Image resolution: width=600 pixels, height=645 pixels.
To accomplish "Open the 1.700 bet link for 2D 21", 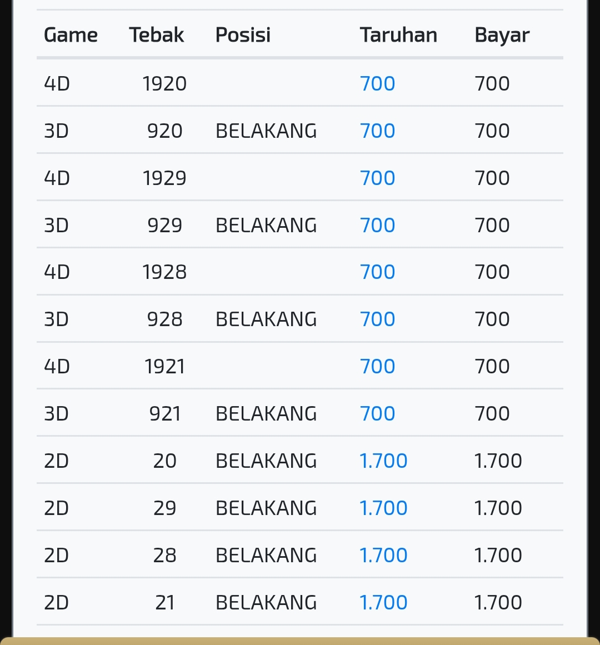I will pos(383,603).
